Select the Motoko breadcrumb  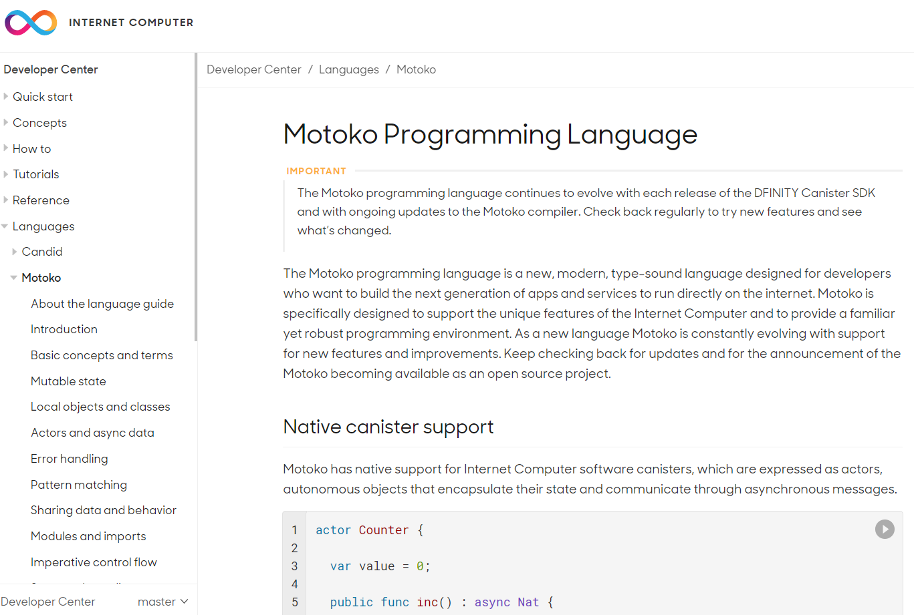[416, 69]
